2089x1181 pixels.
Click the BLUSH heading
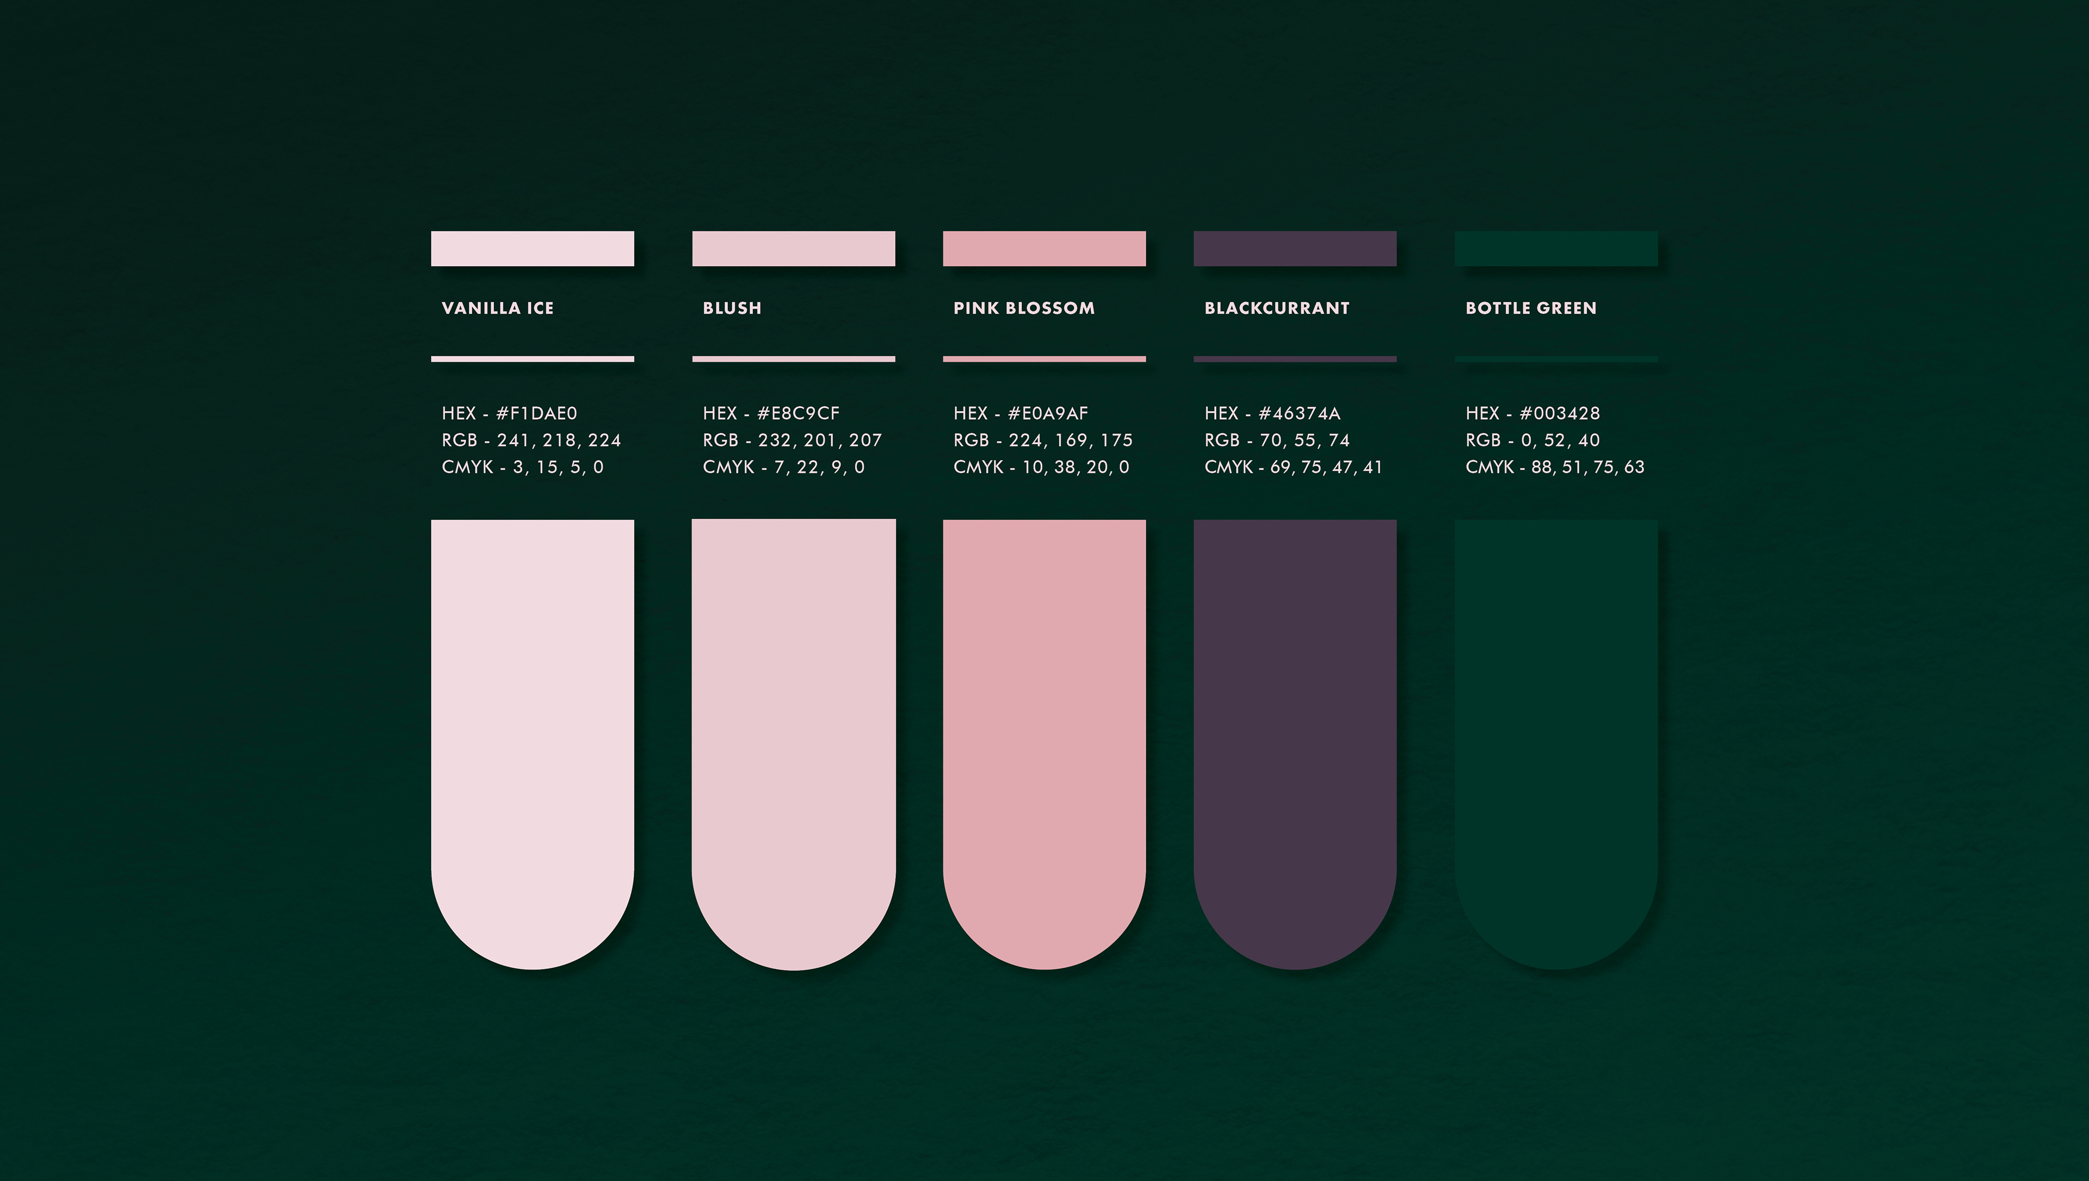(732, 308)
